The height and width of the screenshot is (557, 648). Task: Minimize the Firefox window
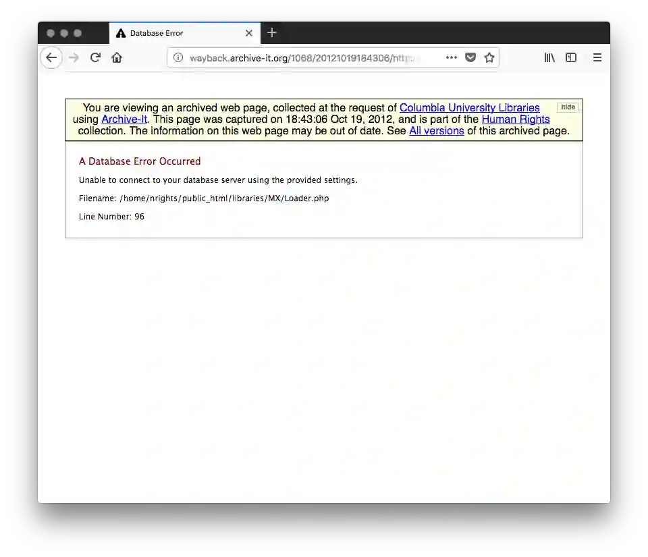(x=64, y=33)
